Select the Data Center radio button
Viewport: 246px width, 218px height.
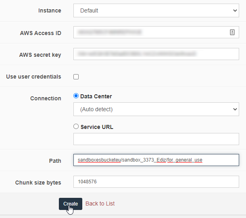[76, 96]
